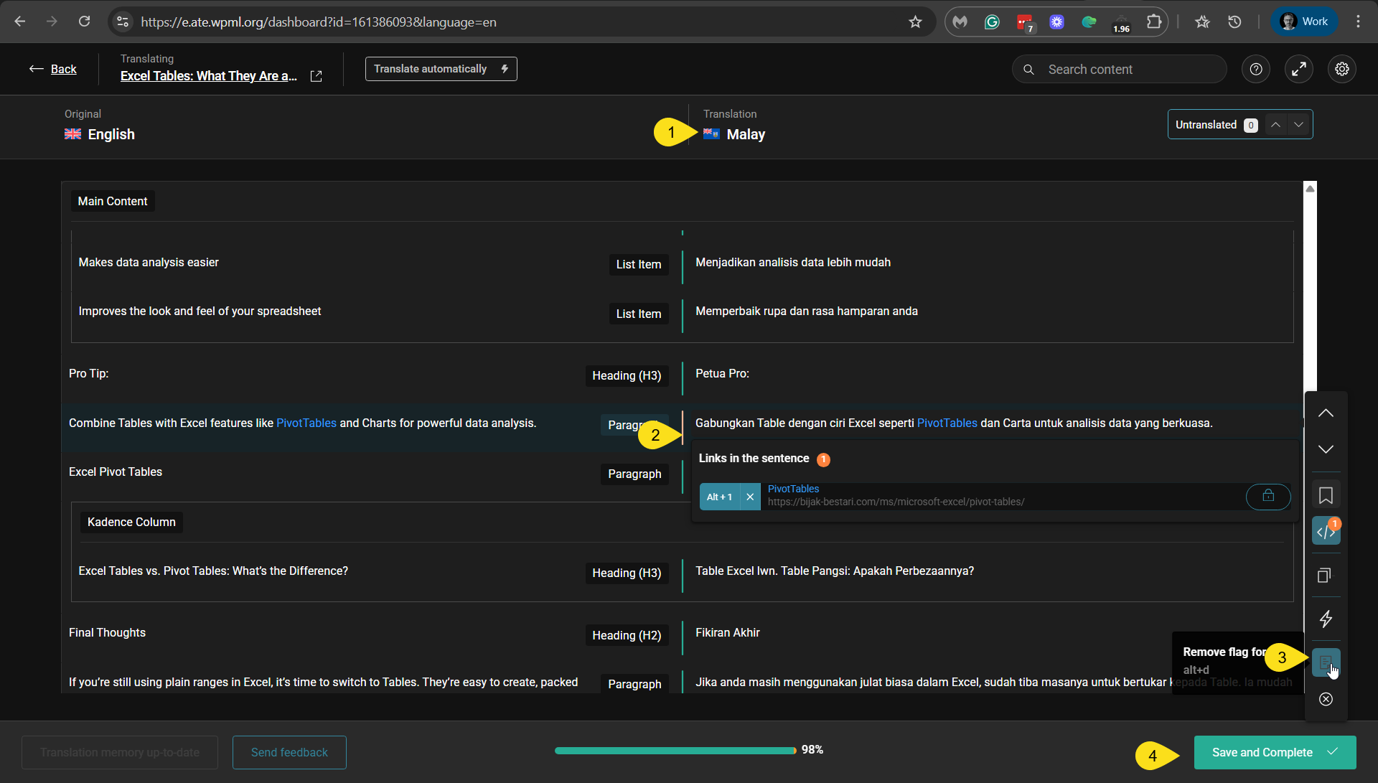1378x783 pixels.
Task: Click the circled X icon in side toolbar
Action: [x=1326, y=699]
